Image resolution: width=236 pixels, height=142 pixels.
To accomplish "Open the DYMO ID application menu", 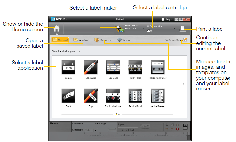I will pyautogui.click(x=62, y=19).
